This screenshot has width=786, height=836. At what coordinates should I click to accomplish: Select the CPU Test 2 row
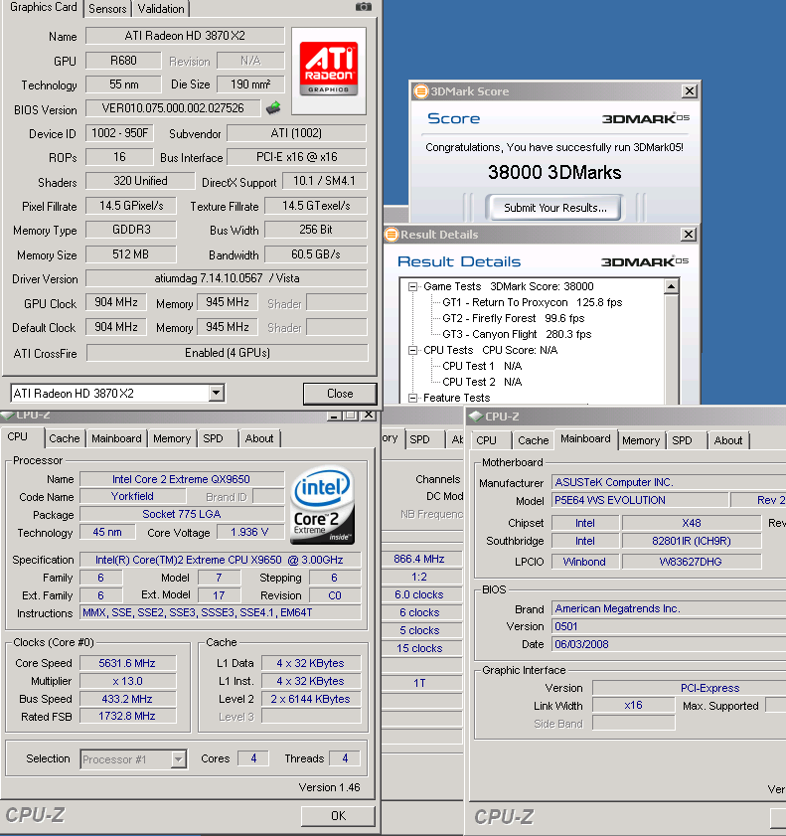pos(482,382)
